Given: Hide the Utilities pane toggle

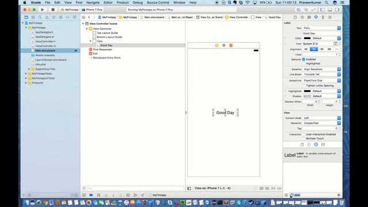Looking at the screenshot, I should [x=337, y=10].
